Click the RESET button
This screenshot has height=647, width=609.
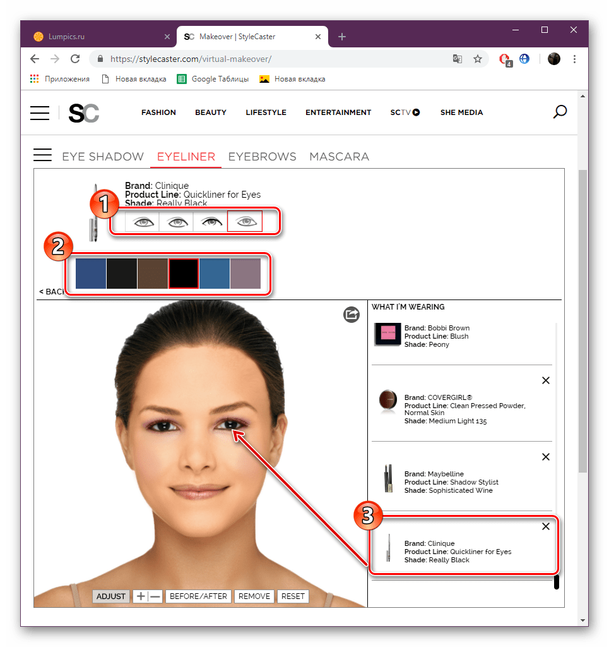[x=293, y=596]
